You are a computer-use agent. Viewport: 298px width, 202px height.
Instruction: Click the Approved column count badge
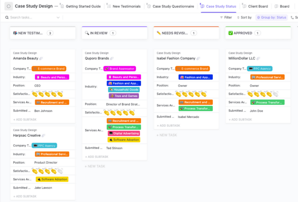[258, 33]
